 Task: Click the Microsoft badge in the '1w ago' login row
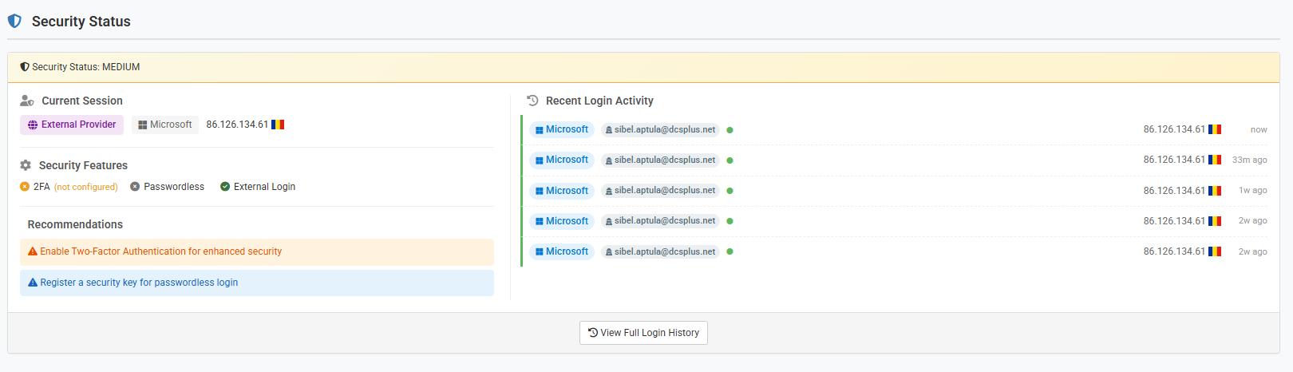[x=562, y=191]
